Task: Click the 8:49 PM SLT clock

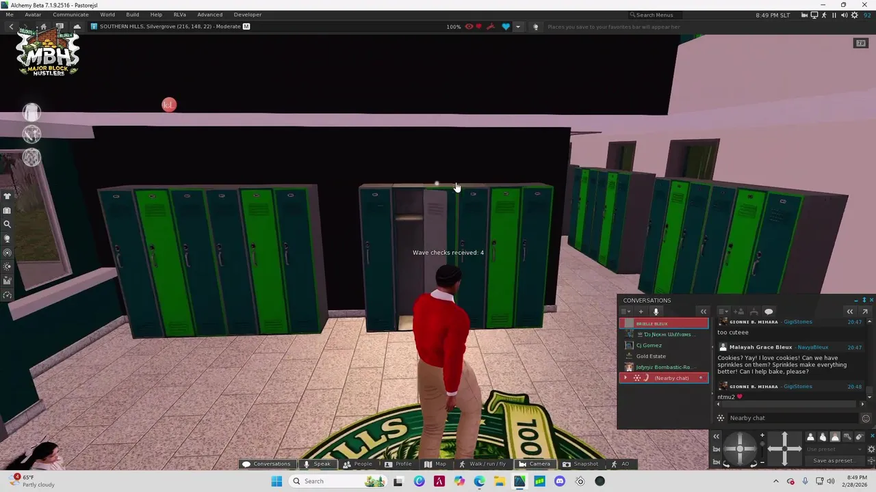Action: coord(773,15)
